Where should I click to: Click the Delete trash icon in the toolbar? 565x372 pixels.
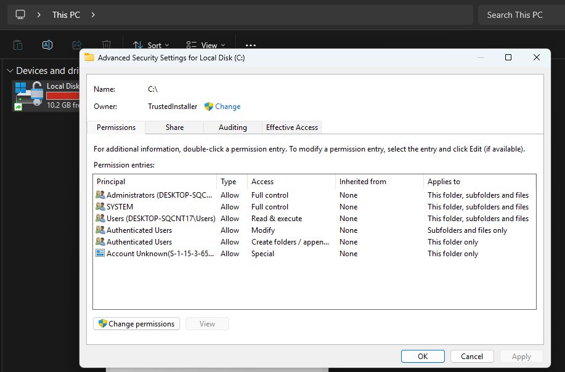click(x=107, y=44)
